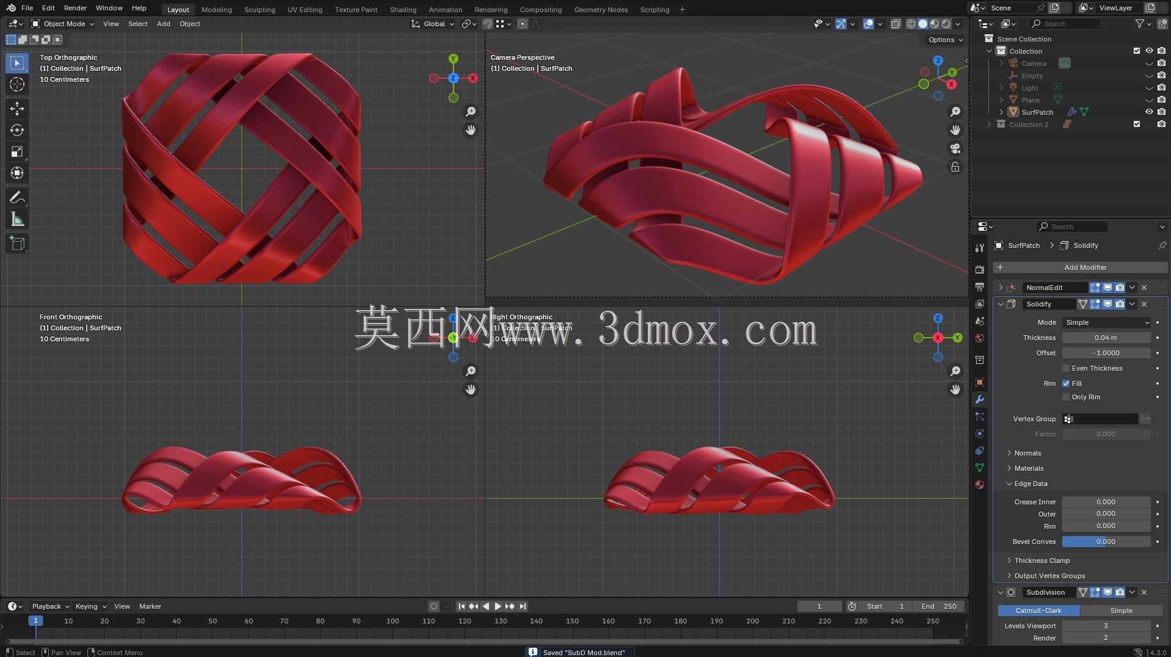
Task: Activate the Rotate tool
Action: pos(17,130)
